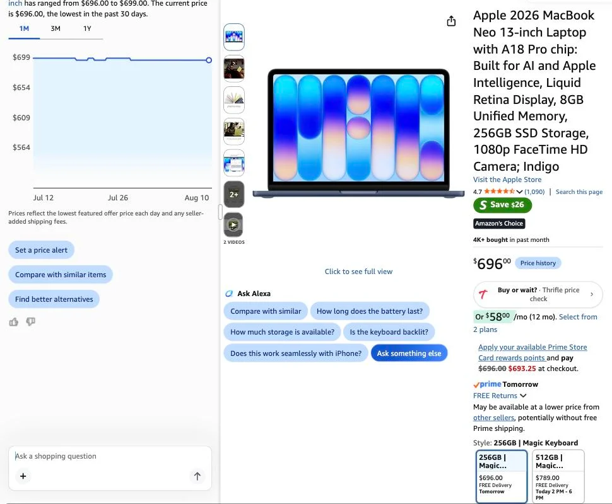Open the Prime logo delivery info
Viewport: 612px width, 504px height.
[487, 384]
